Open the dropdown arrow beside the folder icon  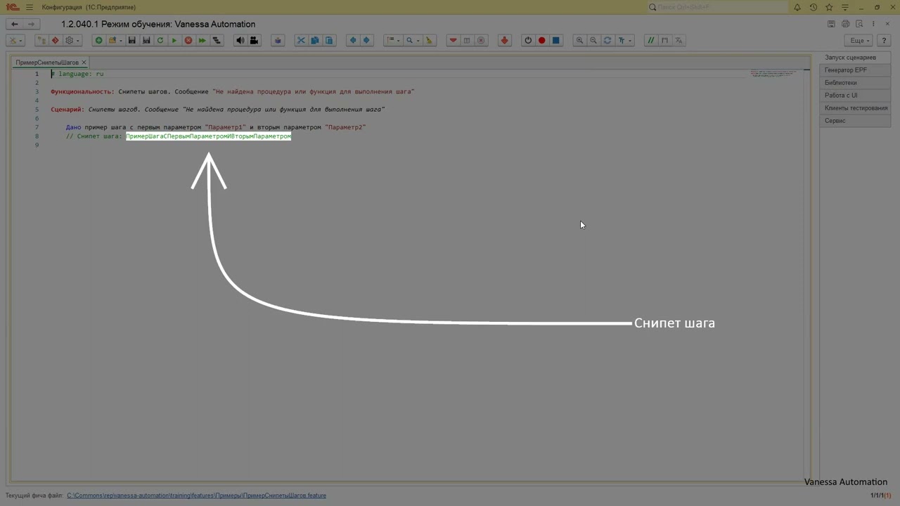(x=120, y=40)
